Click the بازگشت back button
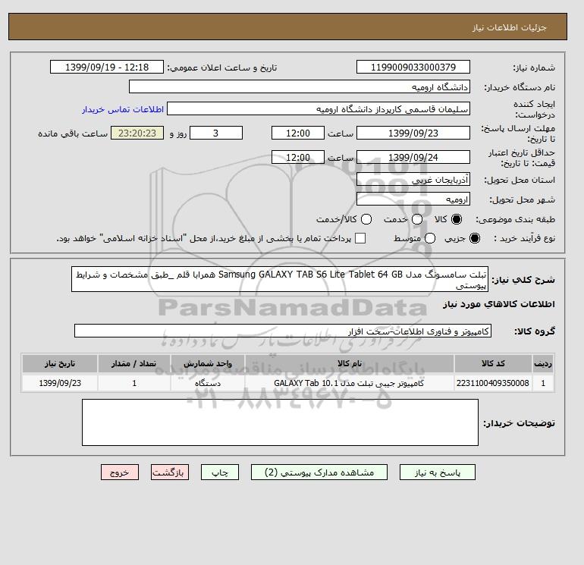 pos(170,472)
